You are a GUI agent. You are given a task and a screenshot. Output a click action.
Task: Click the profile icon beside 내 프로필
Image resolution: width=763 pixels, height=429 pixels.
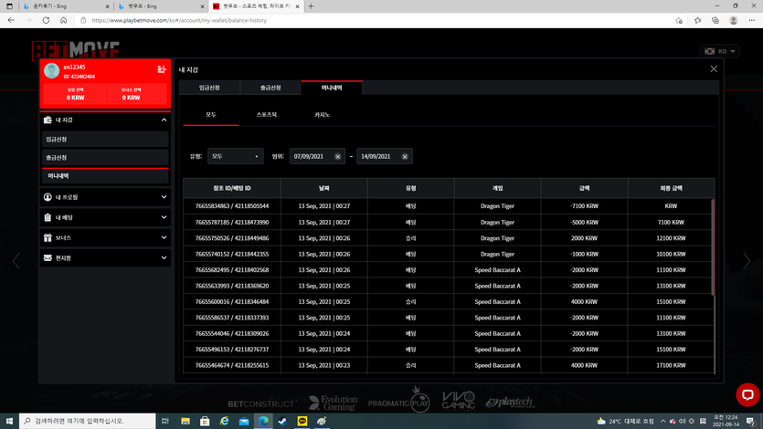point(48,197)
